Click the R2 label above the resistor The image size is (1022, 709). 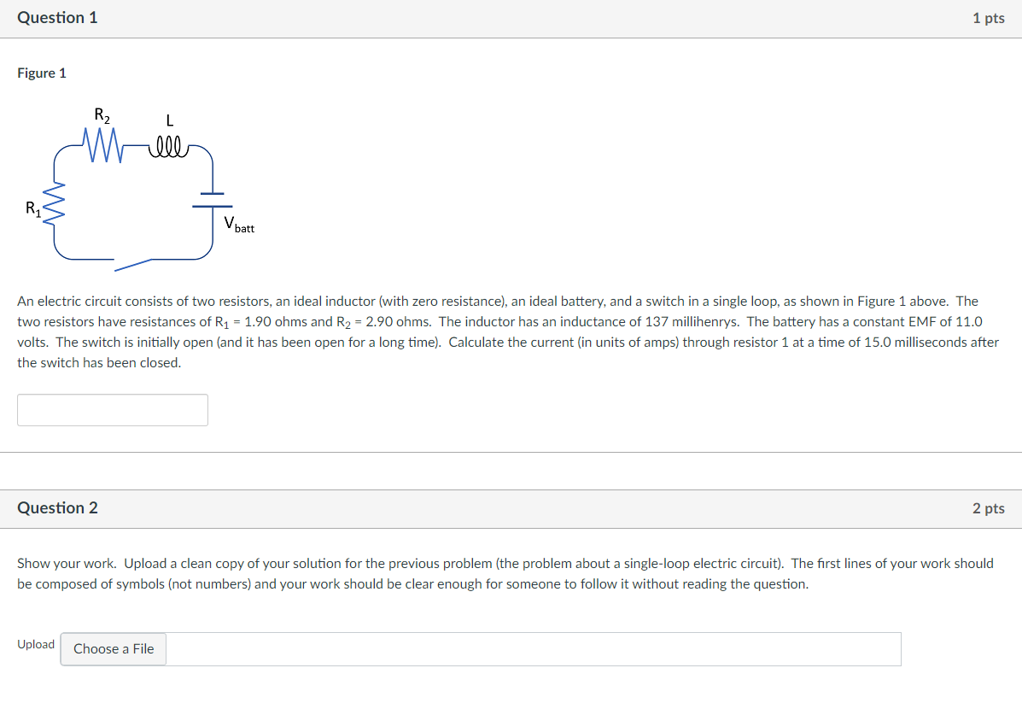point(100,114)
